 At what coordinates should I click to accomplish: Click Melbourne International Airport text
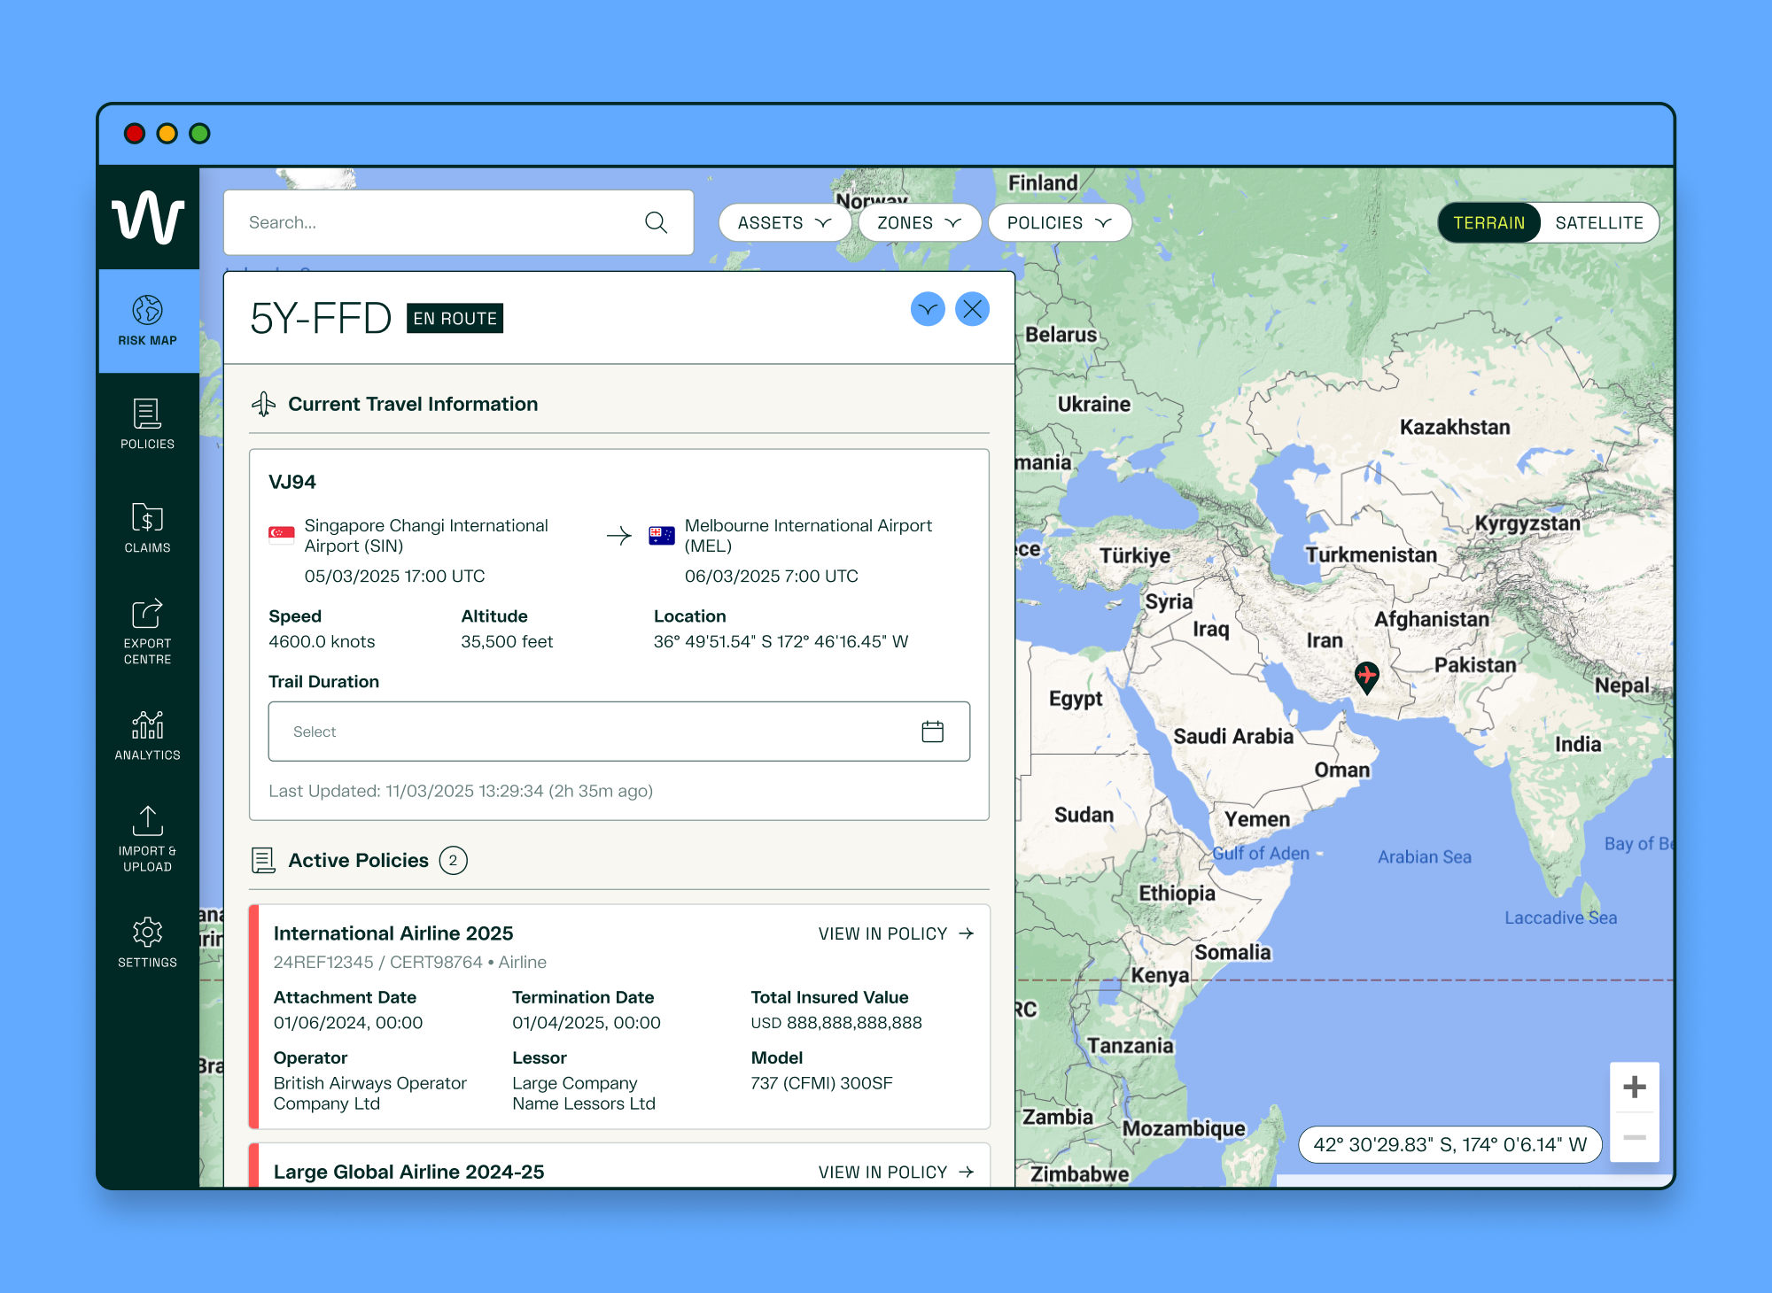click(809, 536)
